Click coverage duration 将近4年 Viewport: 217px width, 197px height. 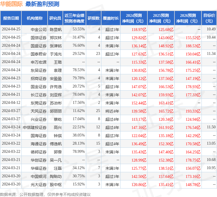[x=112, y=111]
